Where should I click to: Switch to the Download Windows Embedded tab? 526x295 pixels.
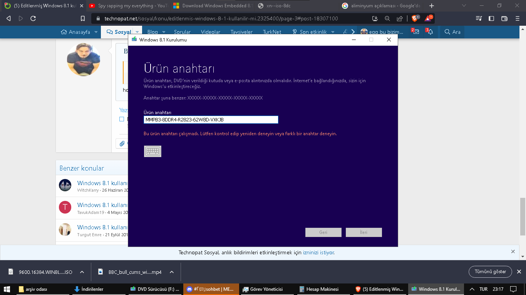pyautogui.click(x=213, y=6)
